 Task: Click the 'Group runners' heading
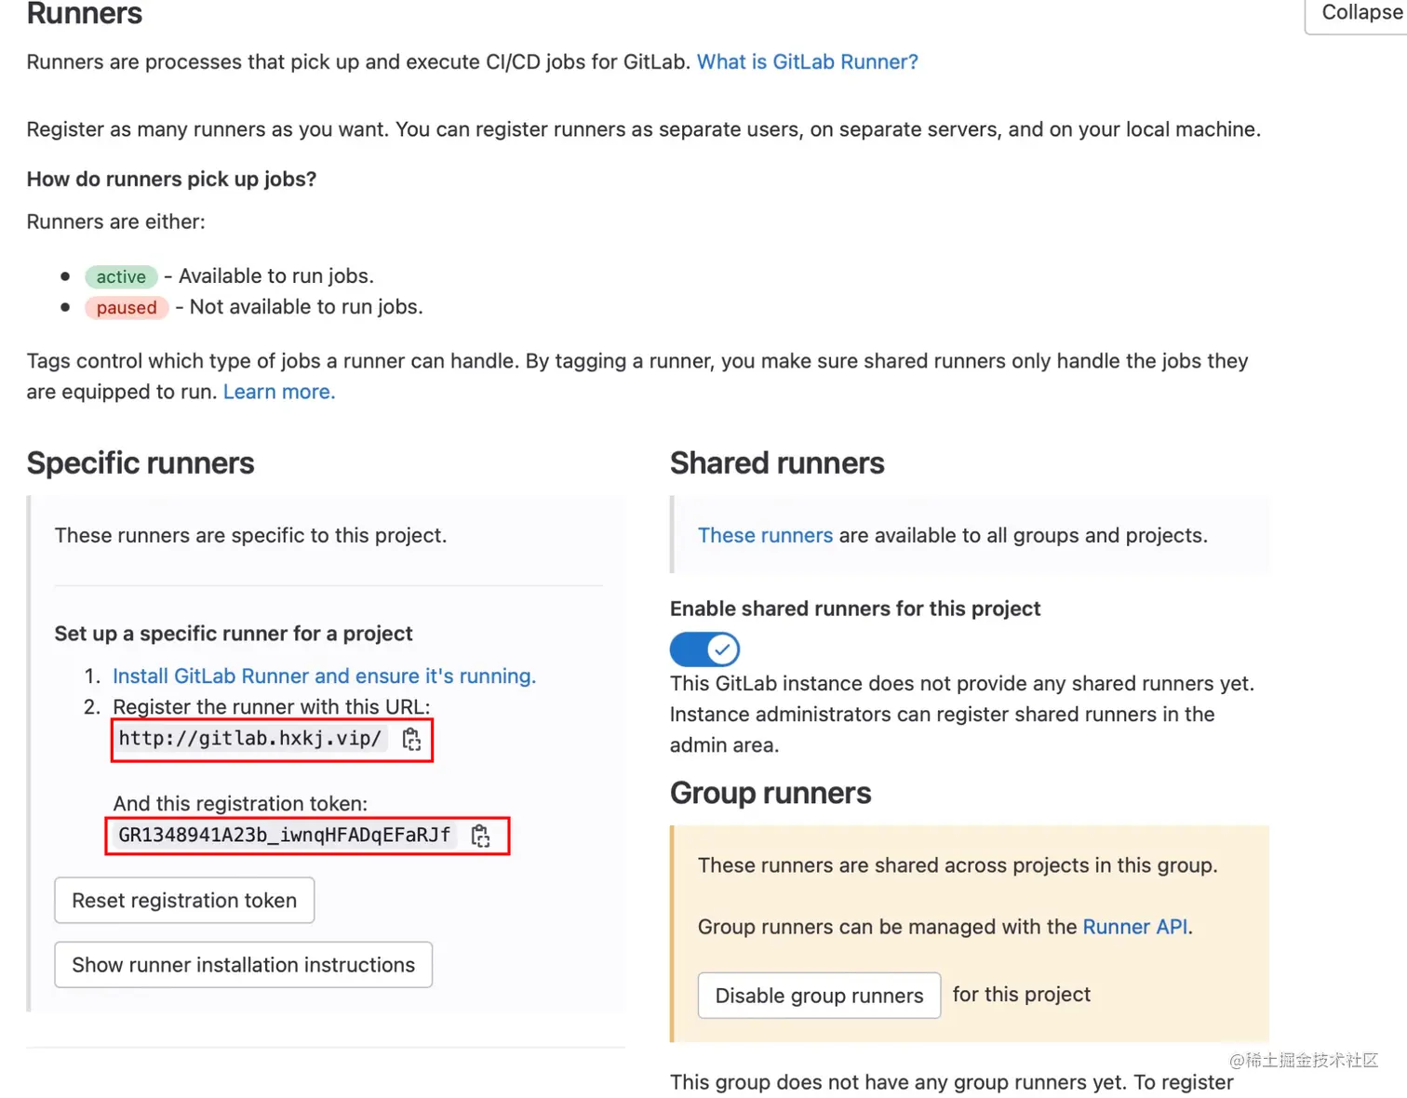pos(770,793)
